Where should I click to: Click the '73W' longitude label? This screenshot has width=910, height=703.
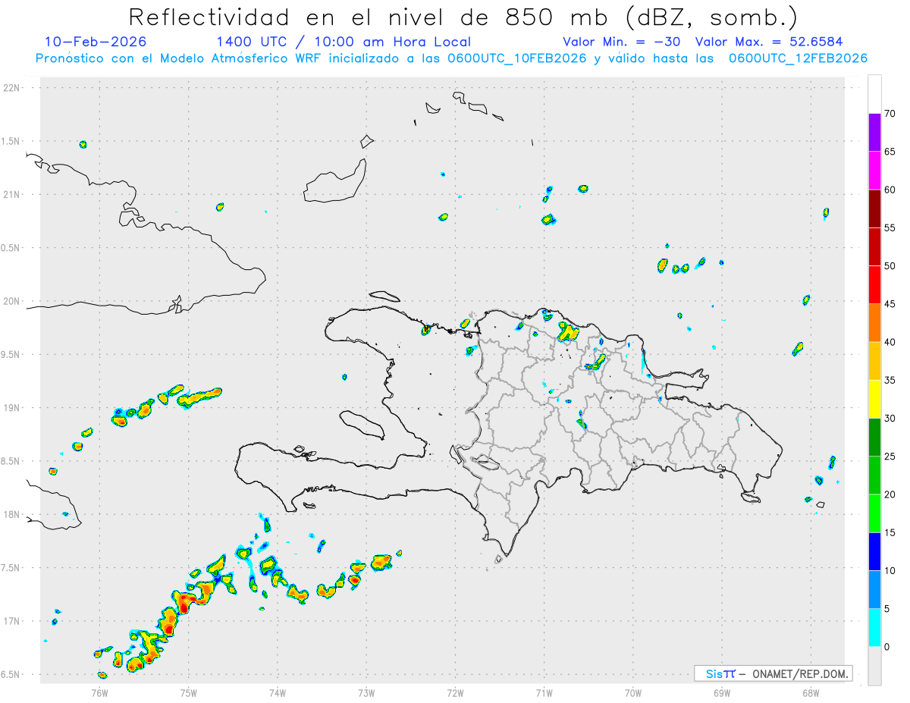[x=366, y=692]
